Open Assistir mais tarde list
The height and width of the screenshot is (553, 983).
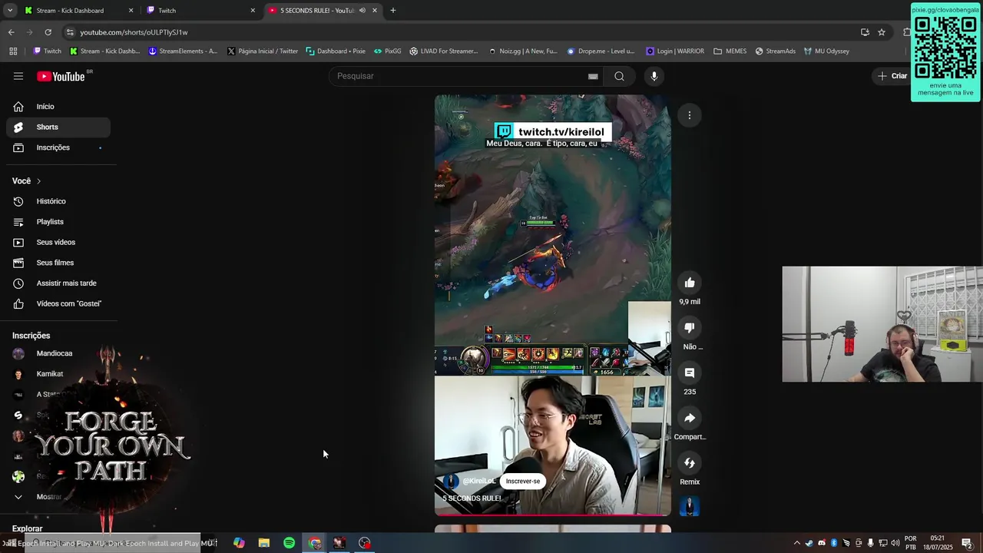pyautogui.click(x=58, y=283)
